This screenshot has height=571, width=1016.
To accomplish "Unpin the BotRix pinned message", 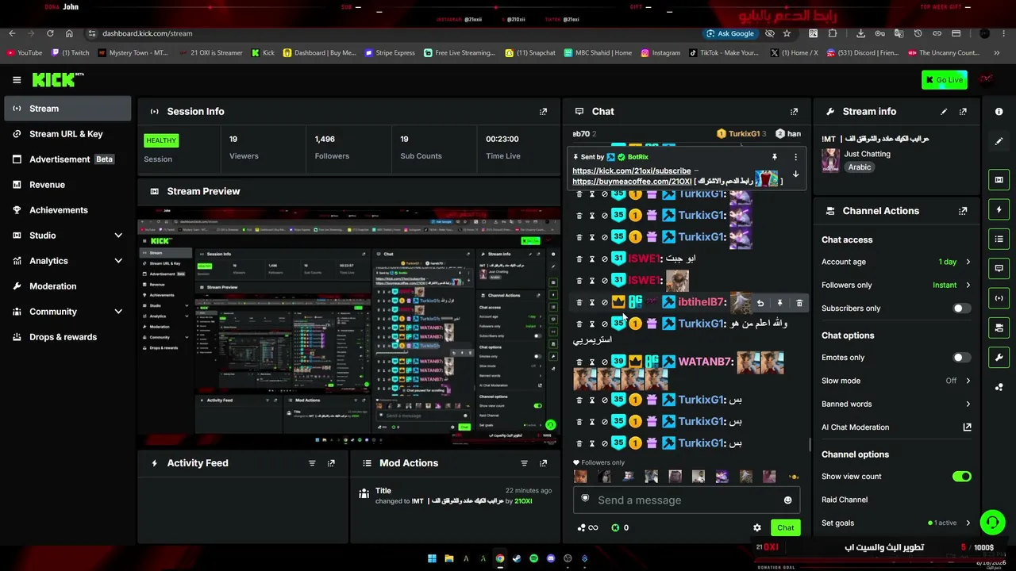I will (775, 157).
